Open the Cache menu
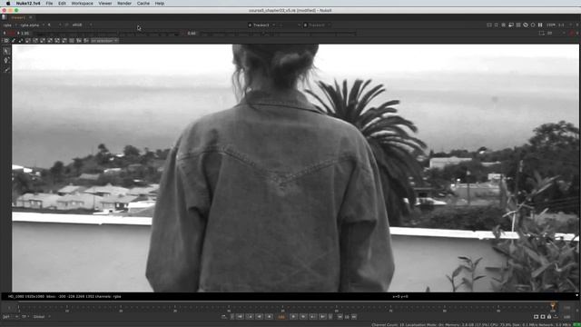Viewport: 581px width, 327px height. point(143,4)
